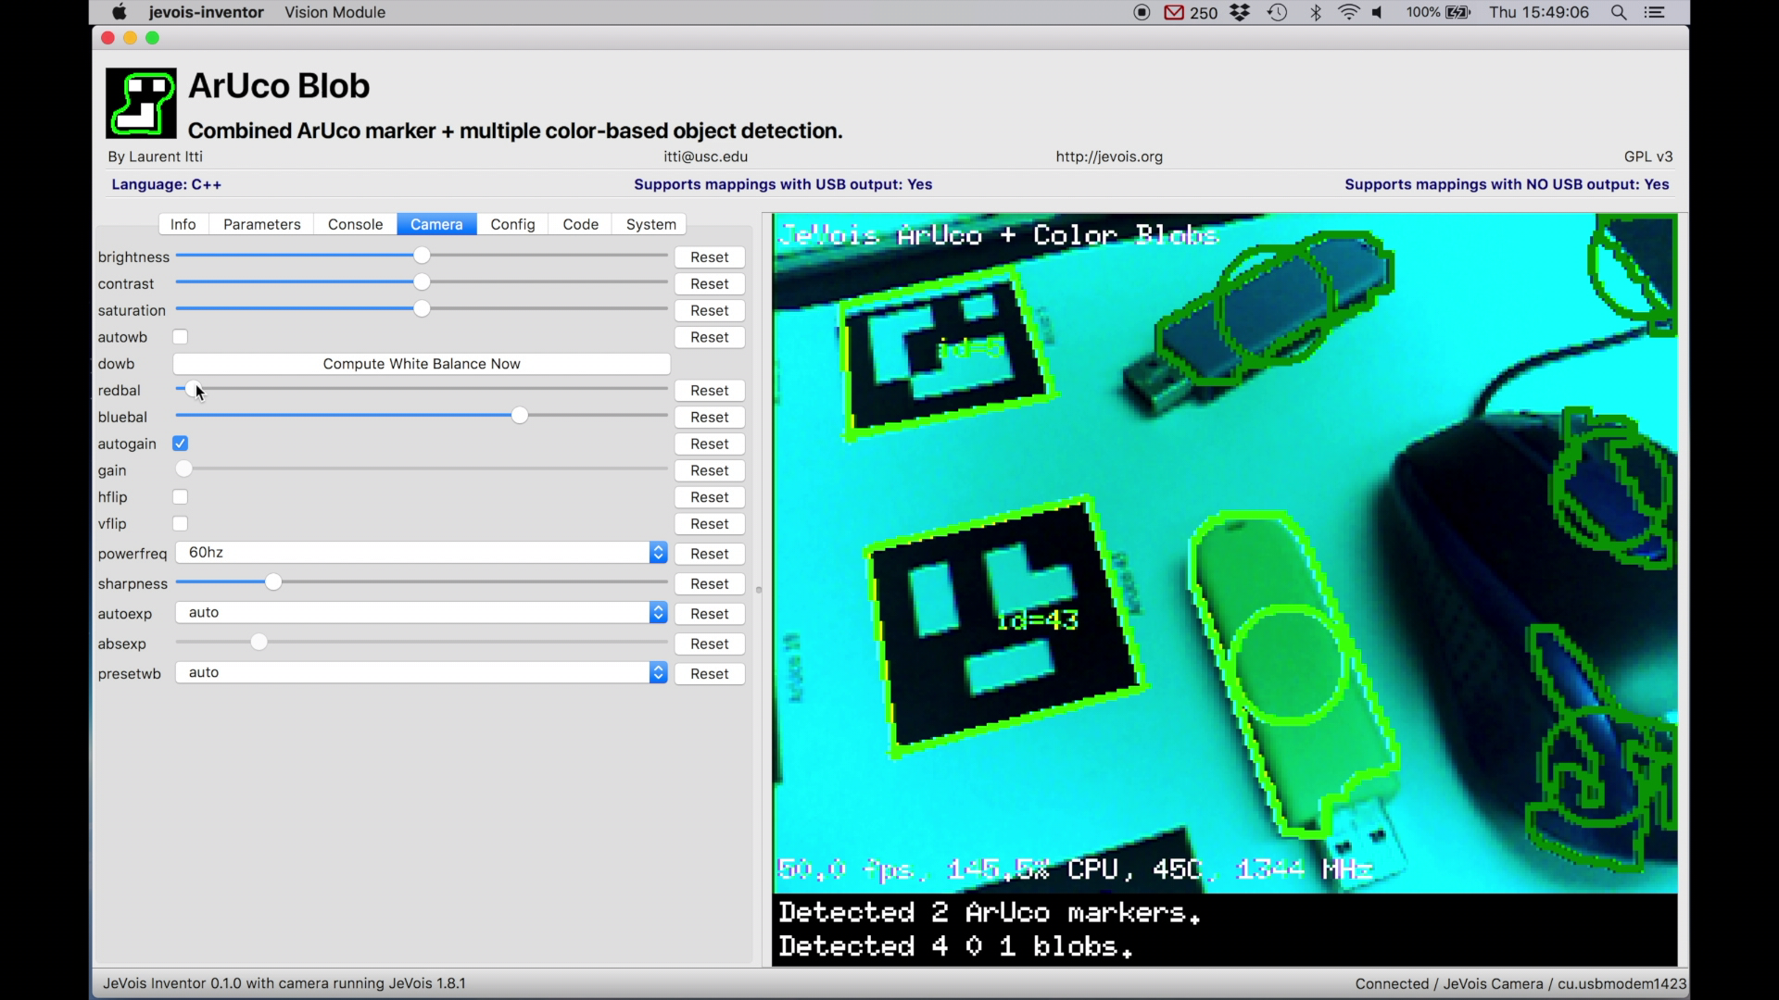1779x1000 pixels.
Task: Click the clock showing Thu 15:49:06
Action: pyautogui.click(x=1539, y=12)
